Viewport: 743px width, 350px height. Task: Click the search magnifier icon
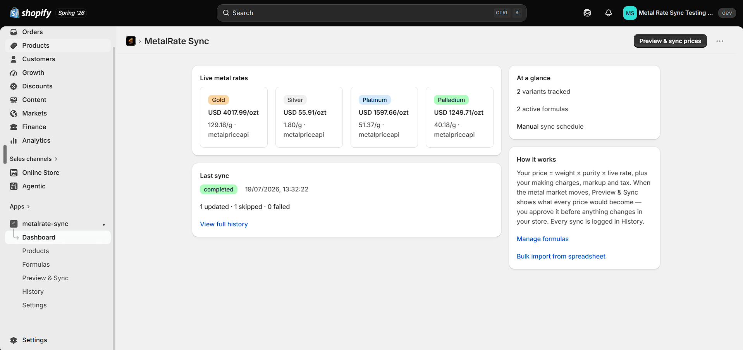pyautogui.click(x=226, y=13)
